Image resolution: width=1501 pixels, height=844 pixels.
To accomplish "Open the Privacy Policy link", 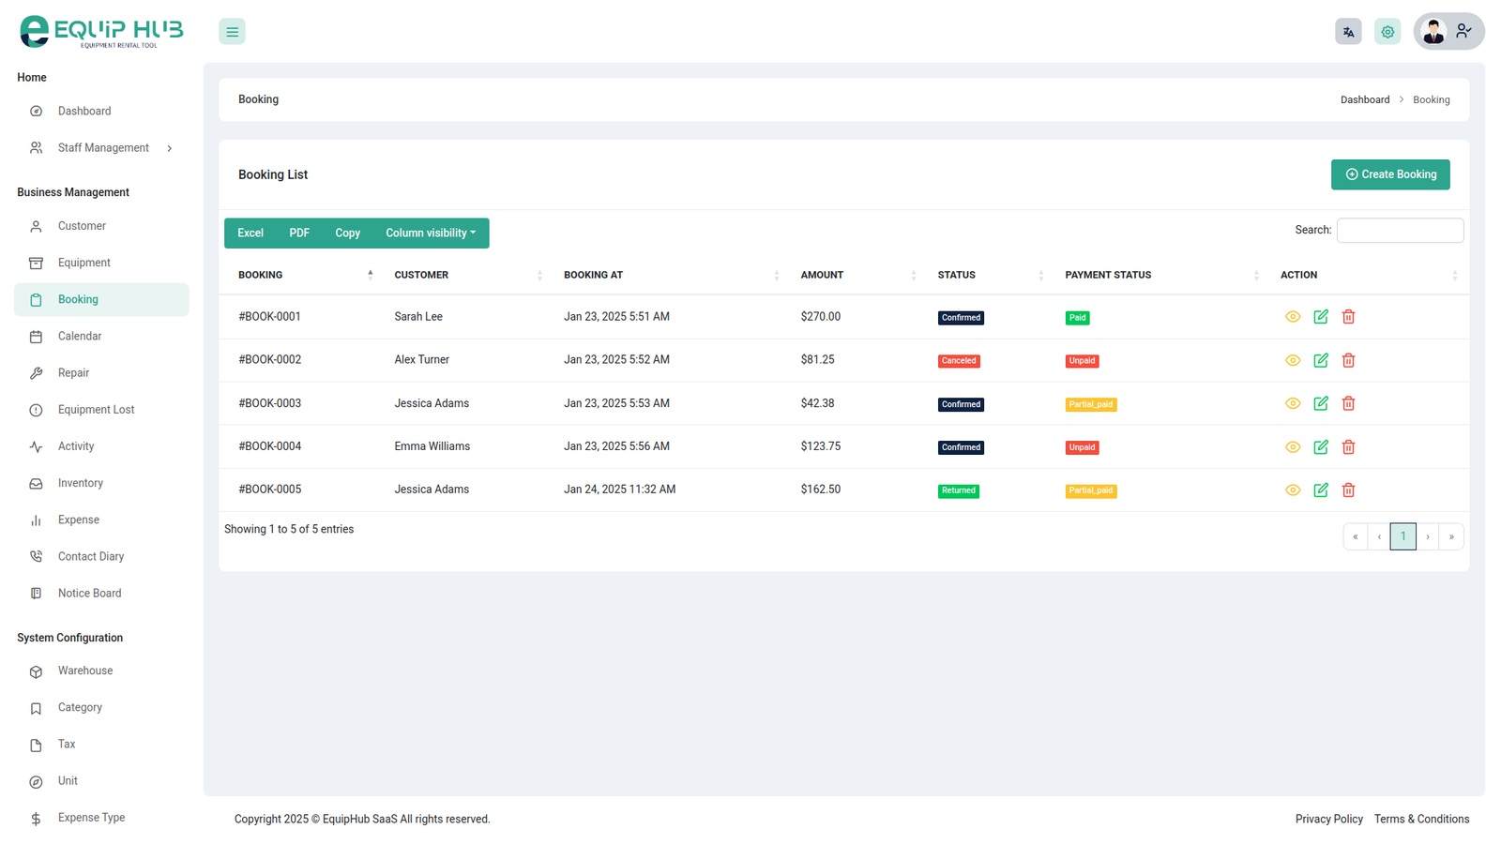I will [x=1328, y=820].
